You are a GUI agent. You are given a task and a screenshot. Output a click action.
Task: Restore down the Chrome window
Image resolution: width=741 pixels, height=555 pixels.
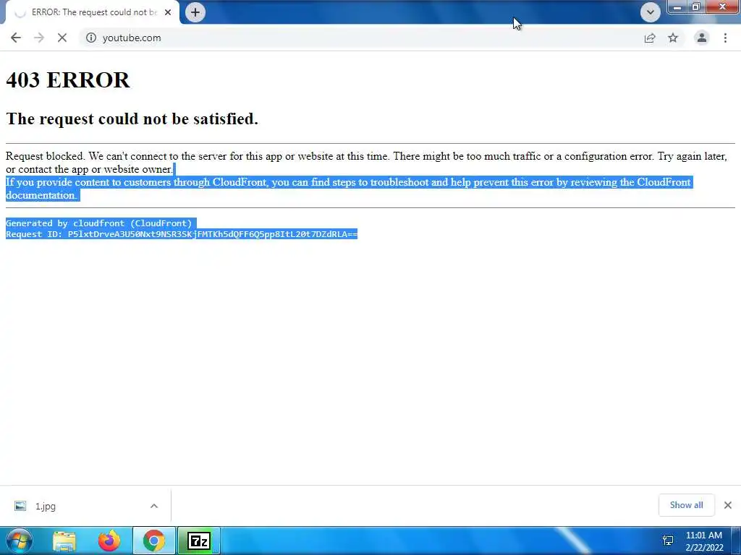[696, 7]
